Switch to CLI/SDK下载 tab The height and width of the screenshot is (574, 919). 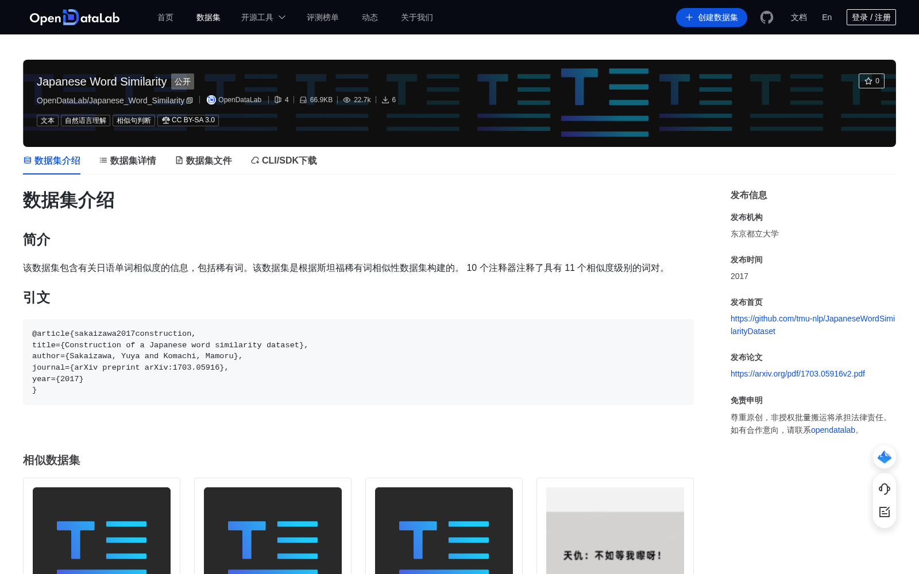coord(284,161)
